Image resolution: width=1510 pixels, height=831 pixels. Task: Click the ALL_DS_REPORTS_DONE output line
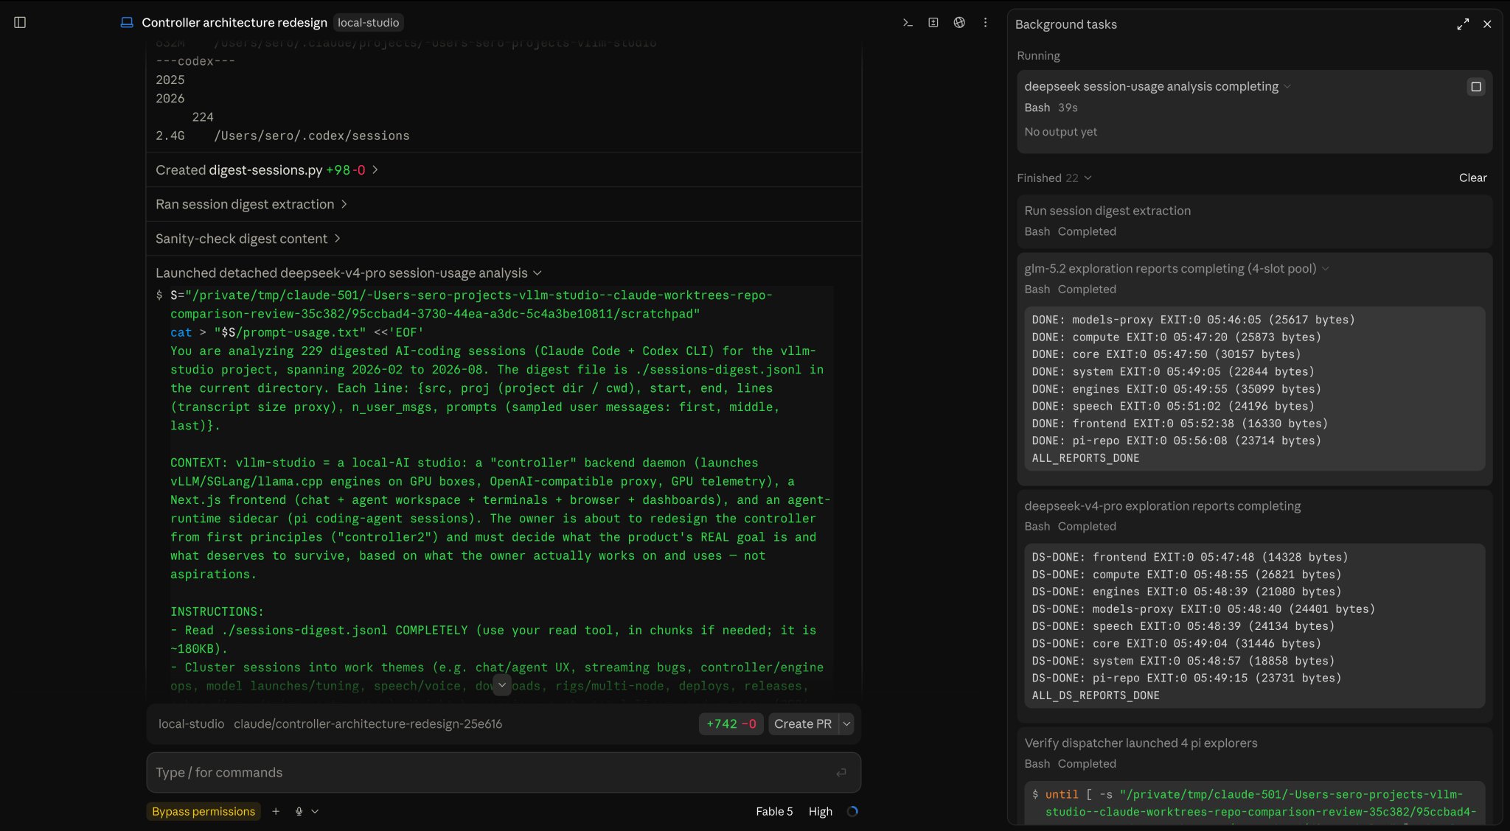pos(1096,695)
